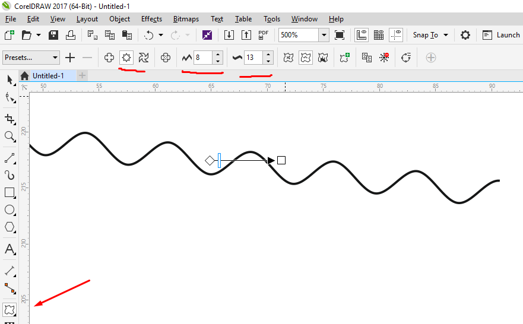Viewport: 523px width, 324px height.
Task: Expand the Open recent files arrow
Action: pos(39,35)
